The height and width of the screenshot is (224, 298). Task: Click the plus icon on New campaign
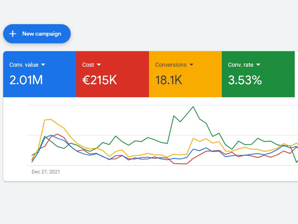coord(13,34)
